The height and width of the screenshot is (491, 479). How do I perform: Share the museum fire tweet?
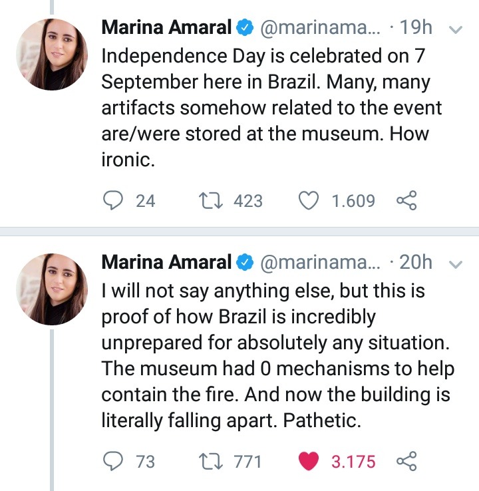pos(406,461)
